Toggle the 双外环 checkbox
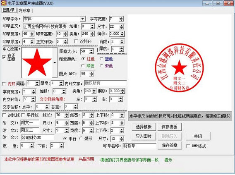Screen dimensions: 235x175 [76, 41]
